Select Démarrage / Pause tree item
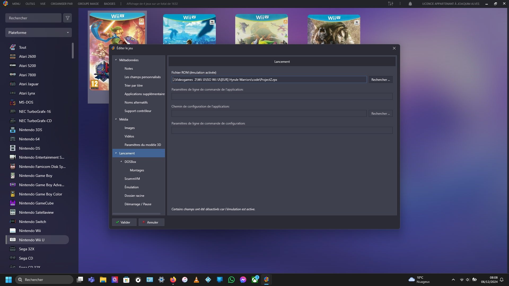This screenshot has height=286, width=509. (x=138, y=204)
